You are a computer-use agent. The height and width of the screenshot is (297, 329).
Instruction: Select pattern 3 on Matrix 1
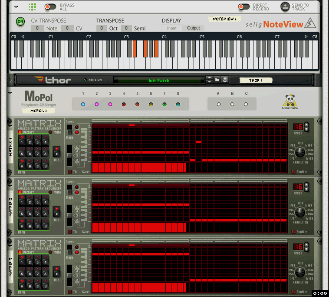click(38, 140)
